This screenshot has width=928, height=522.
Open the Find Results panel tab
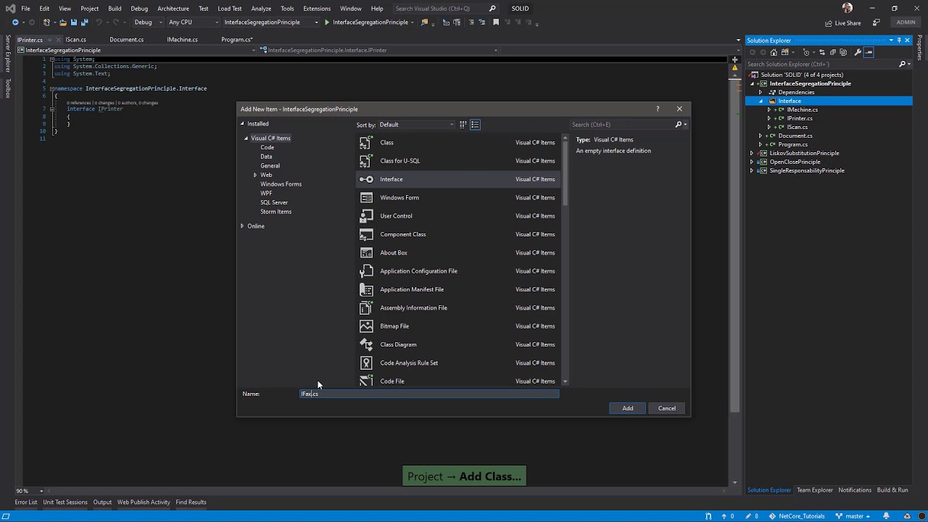[x=191, y=502]
